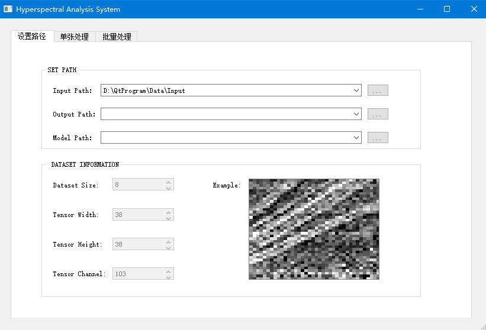The width and height of the screenshot is (486, 330).
Task: Click the Tensor Channel: label
Action: 79,274
